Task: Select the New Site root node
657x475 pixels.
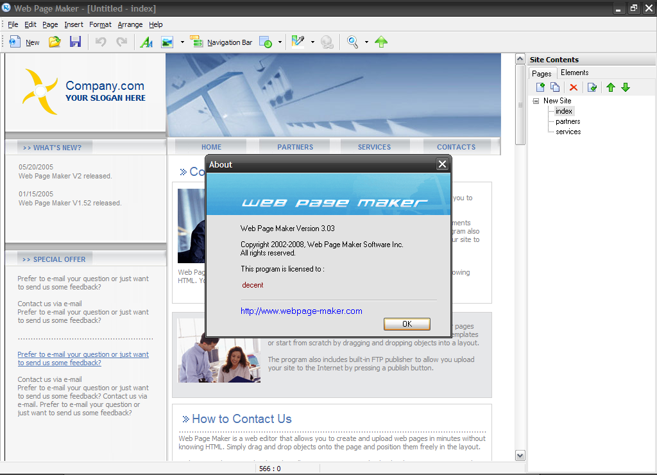Action: 558,101
